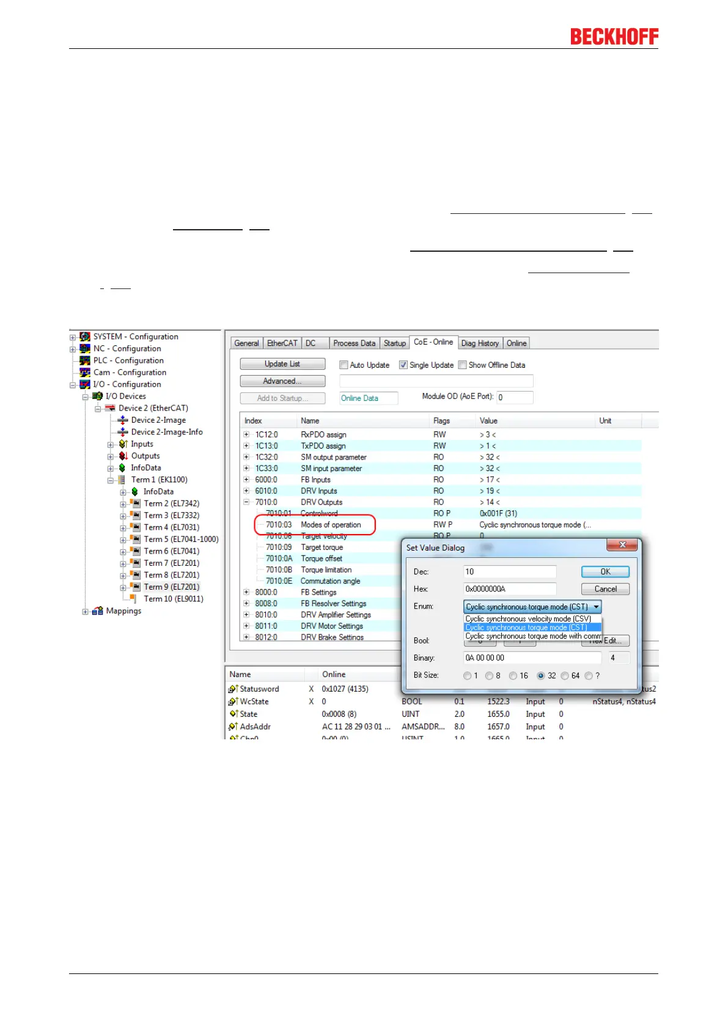Close the Set Value Dialog window

[x=622, y=545]
